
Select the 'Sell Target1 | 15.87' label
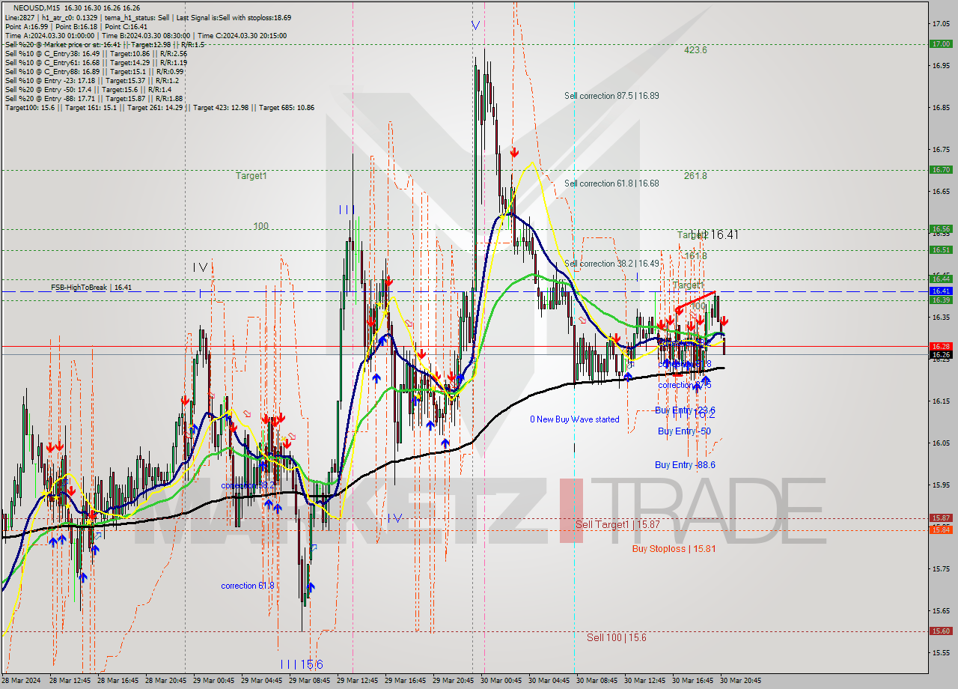(617, 525)
